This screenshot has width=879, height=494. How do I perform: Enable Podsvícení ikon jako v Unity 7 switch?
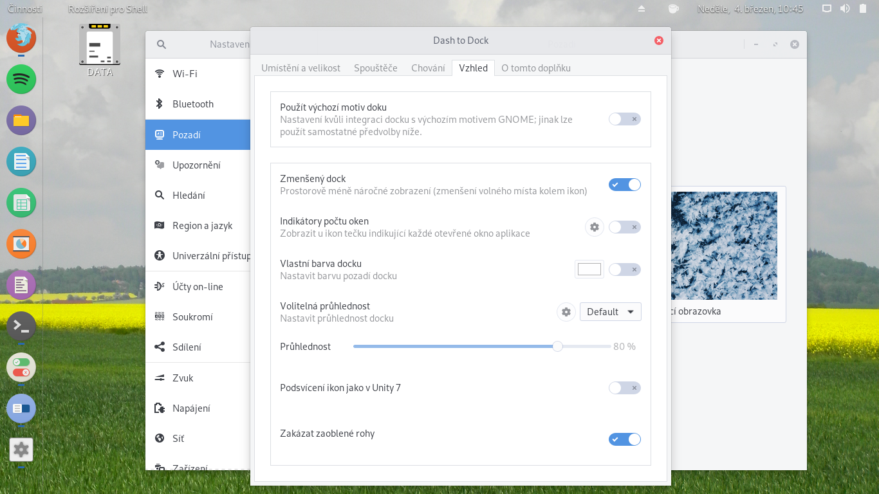click(625, 388)
